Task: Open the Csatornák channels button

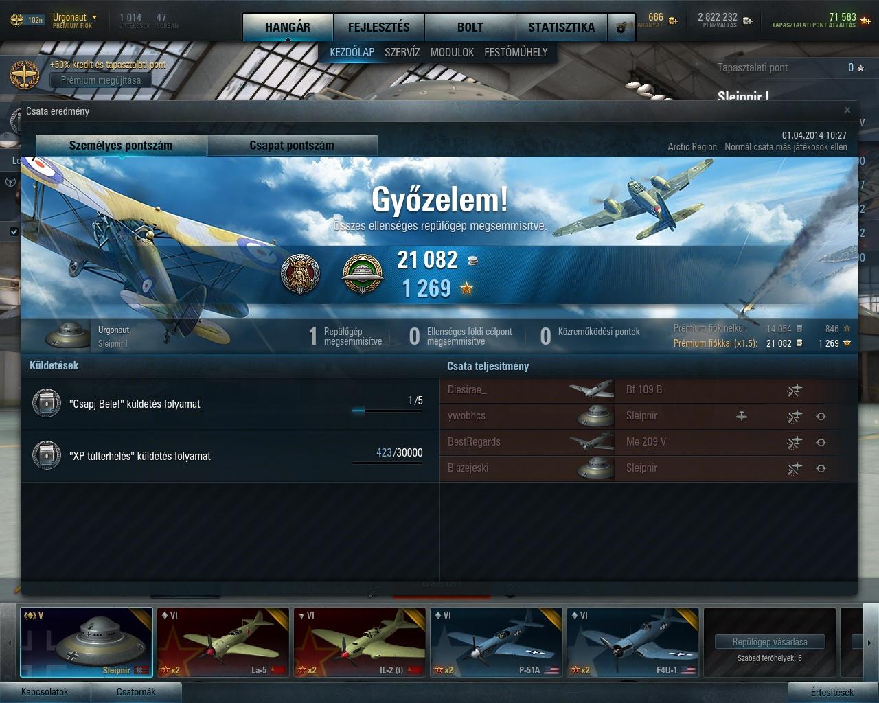Action: (x=136, y=692)
